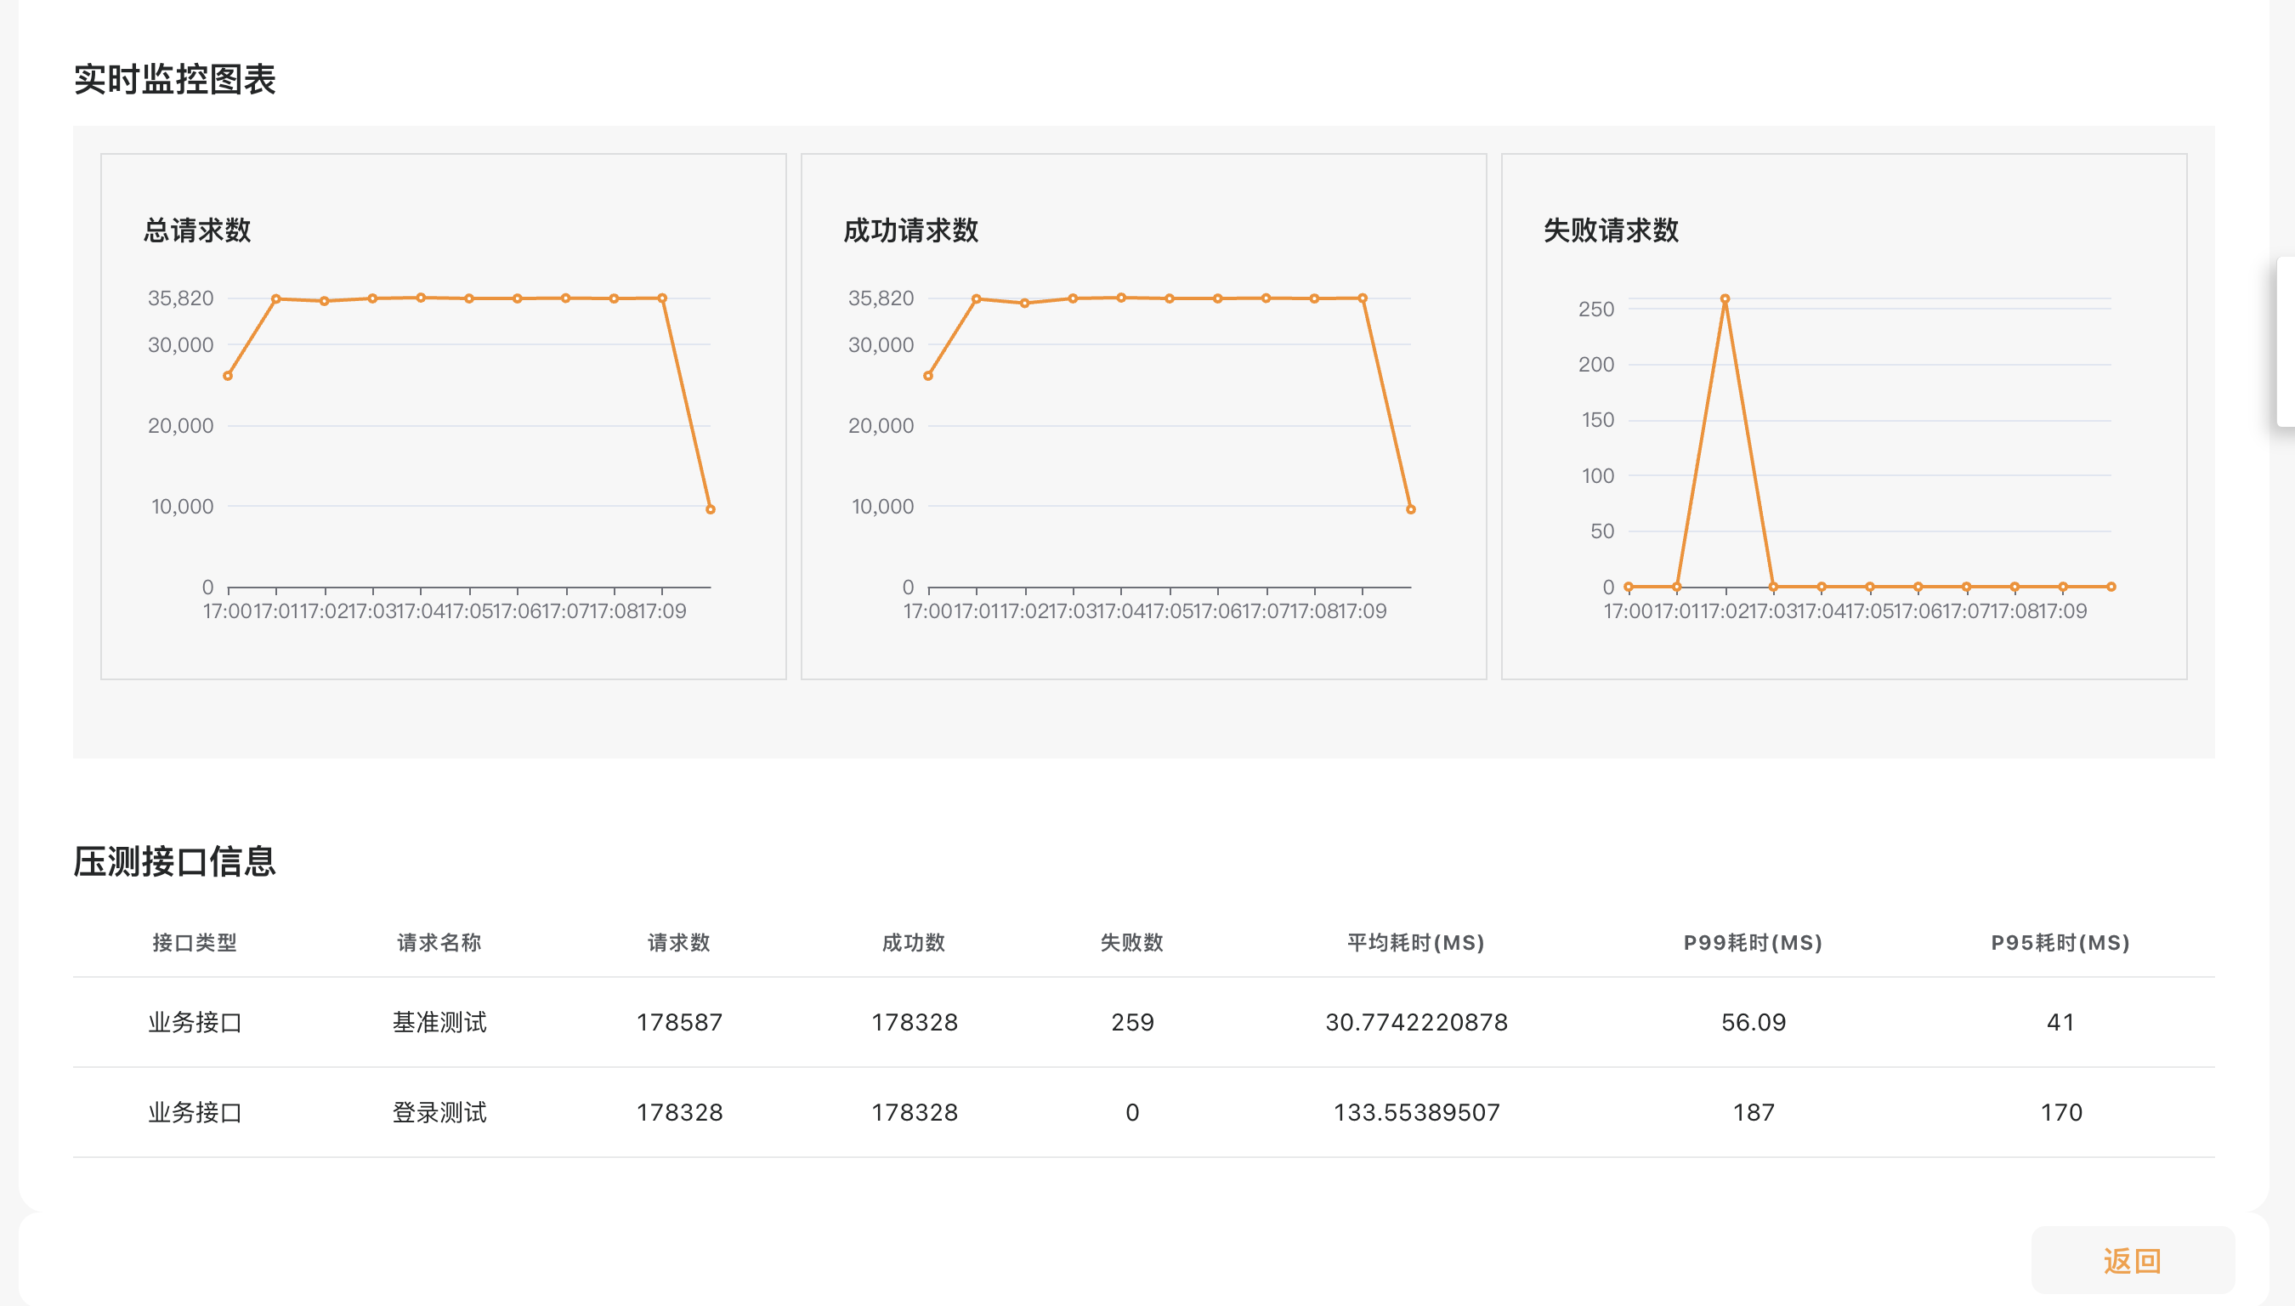This screenshot has height=1306, width=2295.
Task: Click first data point of 成功请求数 chart
Action: point(928,376)
